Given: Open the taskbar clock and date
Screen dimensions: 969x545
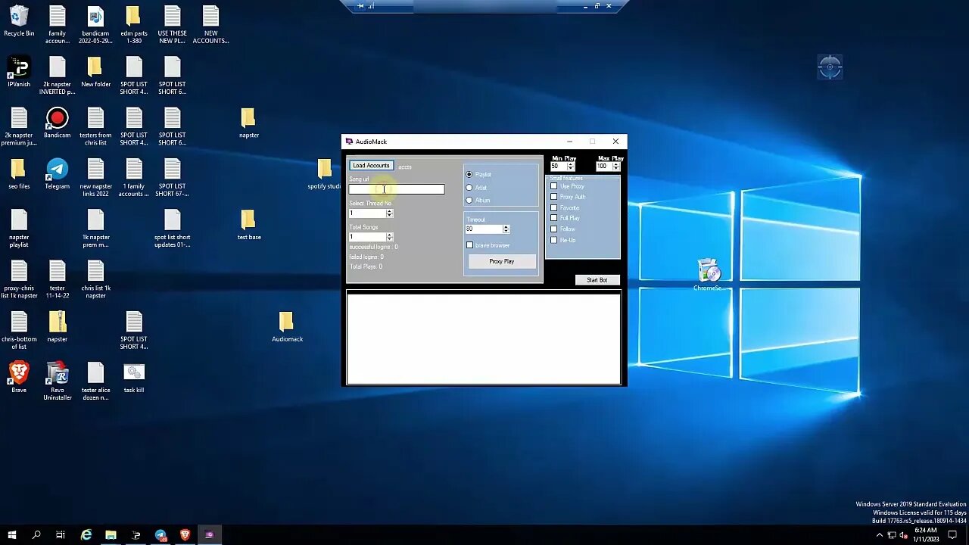Looking at the screenshot, I should [x=926, y=535].
